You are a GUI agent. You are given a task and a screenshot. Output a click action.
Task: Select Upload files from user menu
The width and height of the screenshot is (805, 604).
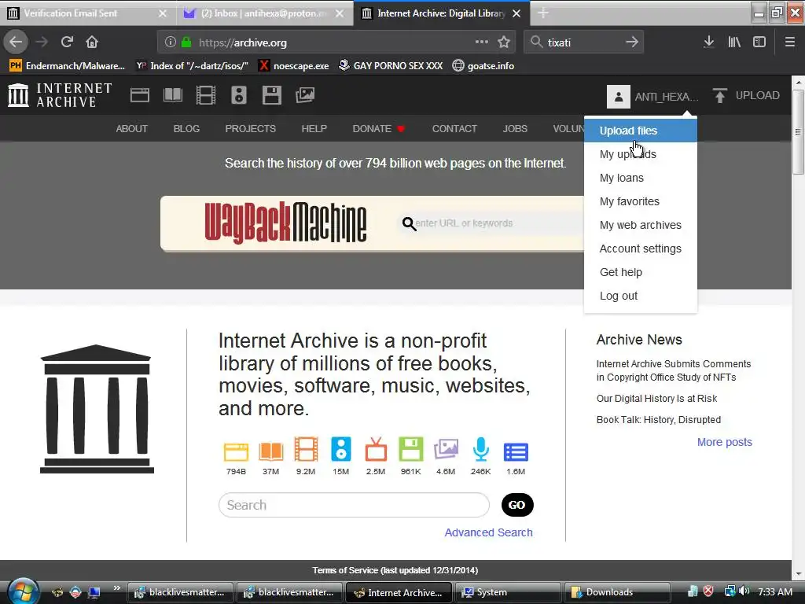(x=640, y=131)
